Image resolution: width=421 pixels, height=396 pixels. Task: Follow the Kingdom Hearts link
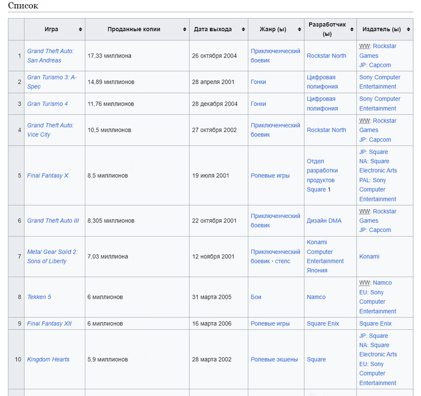point(48,359)
